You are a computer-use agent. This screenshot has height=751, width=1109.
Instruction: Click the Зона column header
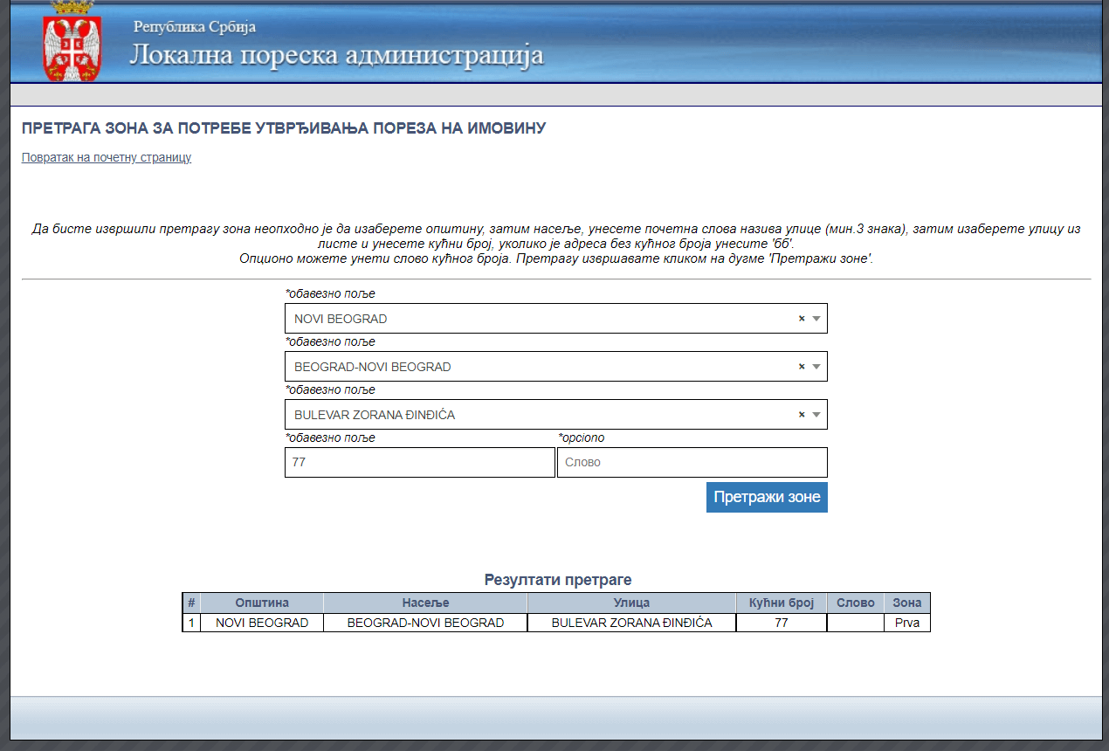coord(907,603)
